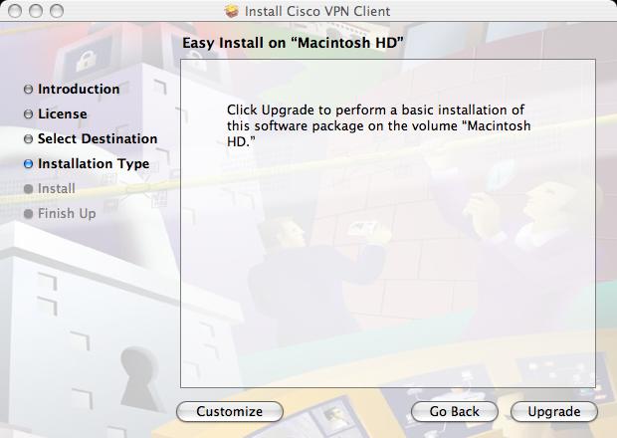This screenshot has height=438, width=617.
Task: Select the Select Destination step label
Action: (x=98, y=138)
